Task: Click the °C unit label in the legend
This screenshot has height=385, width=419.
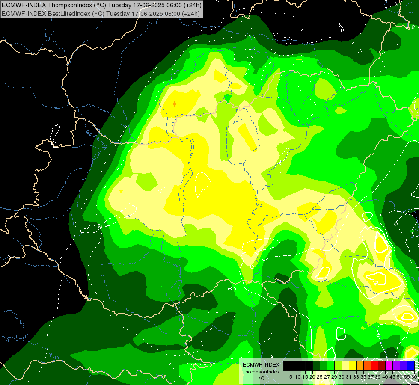Action: [x=262, y=379]
